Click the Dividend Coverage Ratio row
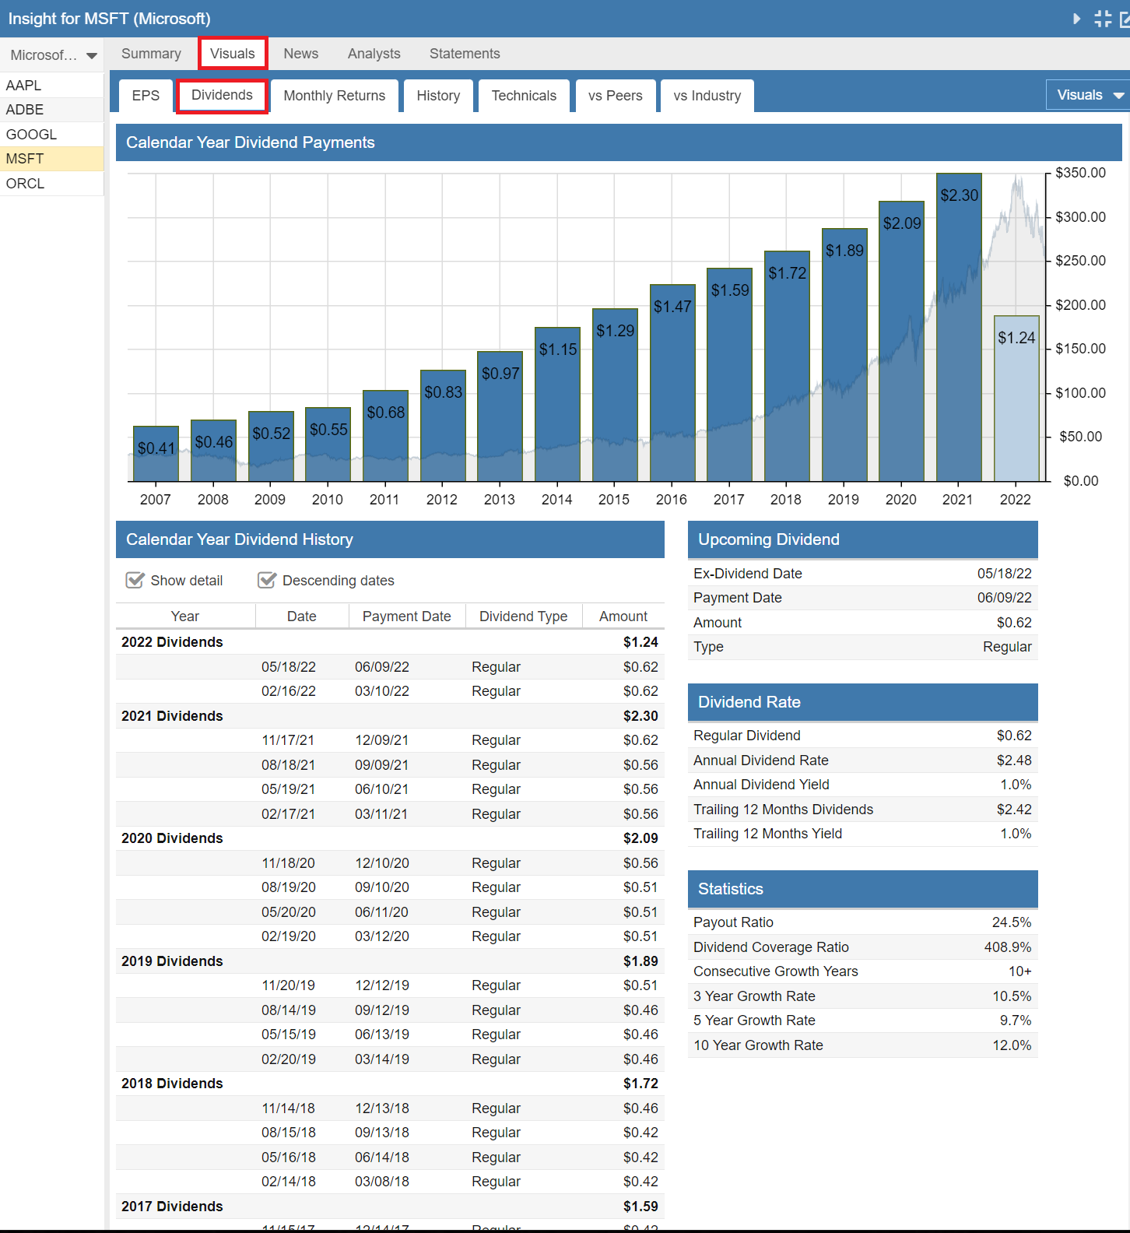This screenshot has width=1130, height=1233. pos(863,947)
